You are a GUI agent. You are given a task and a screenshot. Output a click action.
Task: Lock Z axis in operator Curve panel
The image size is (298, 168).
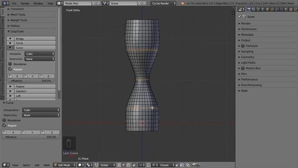click(x=50, y=133)
